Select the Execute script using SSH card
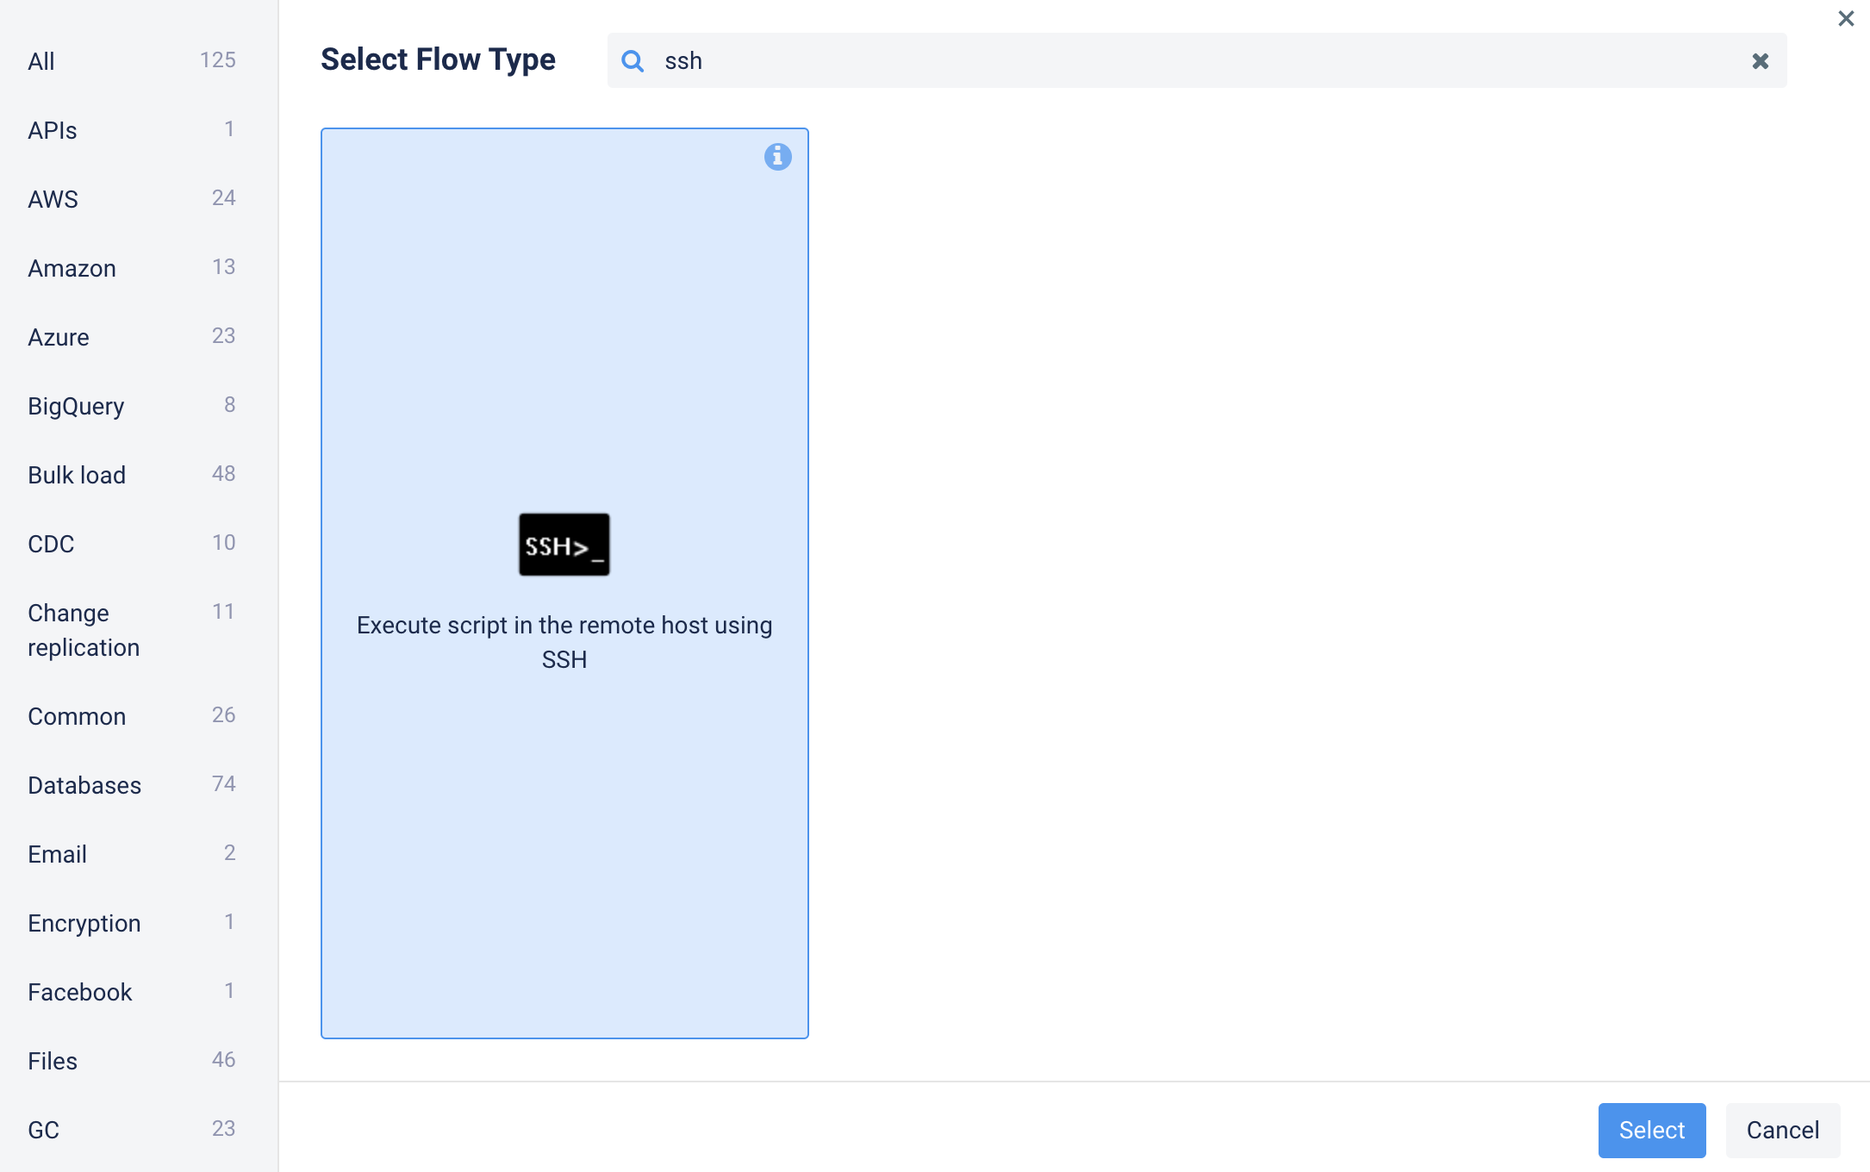The width and height of the screenshot is (1870, 1172). point(564,776)
